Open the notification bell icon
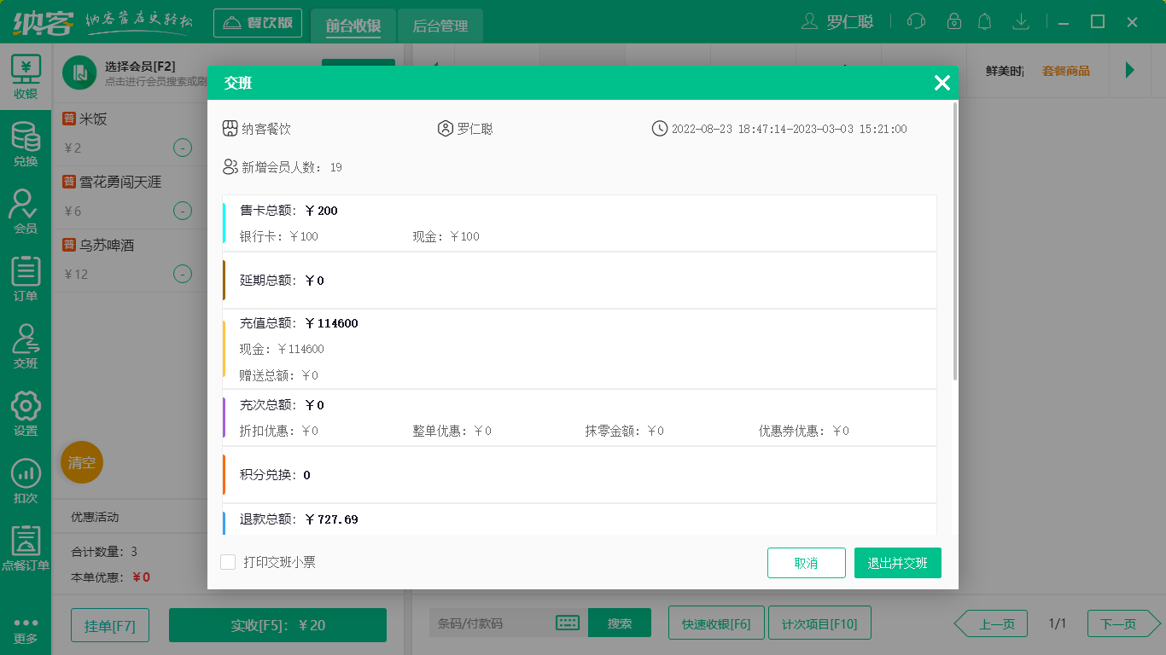 [985, 21]
